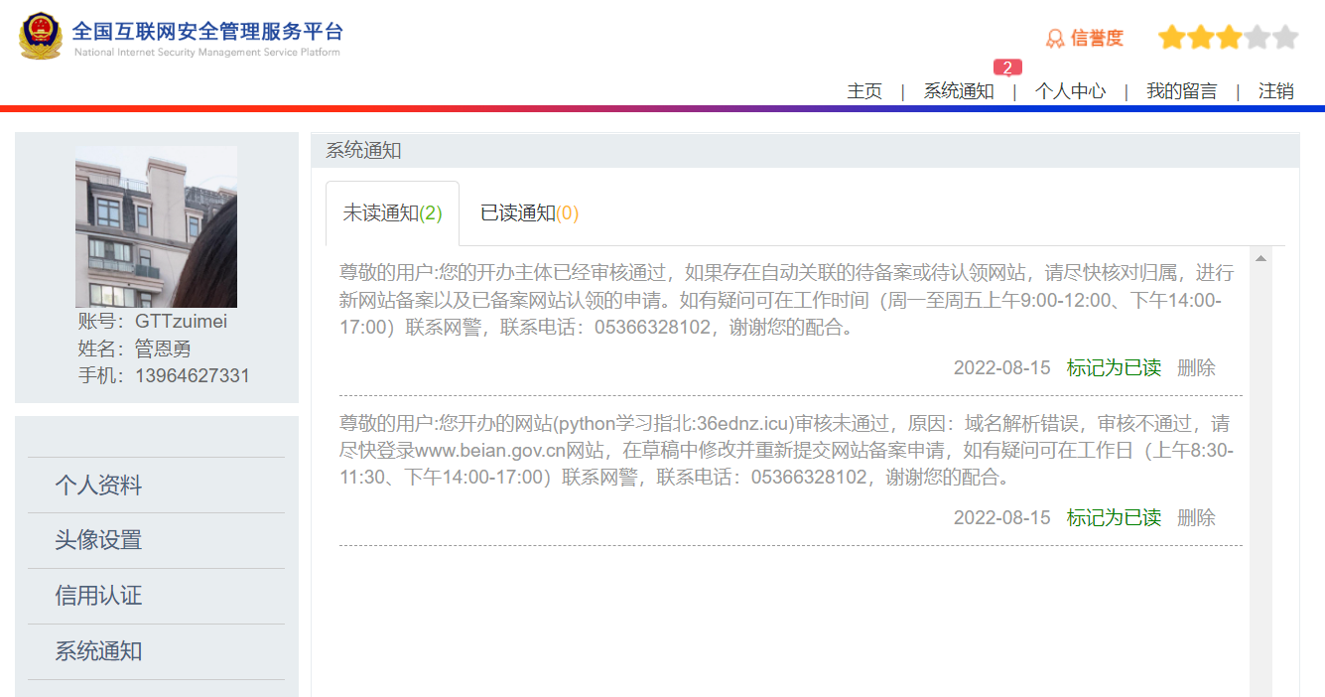Image resolution: width=1325 pixels, height=697 pixels.
Task: Open 头像设置 in the sidebar
Action: point(98,540)
